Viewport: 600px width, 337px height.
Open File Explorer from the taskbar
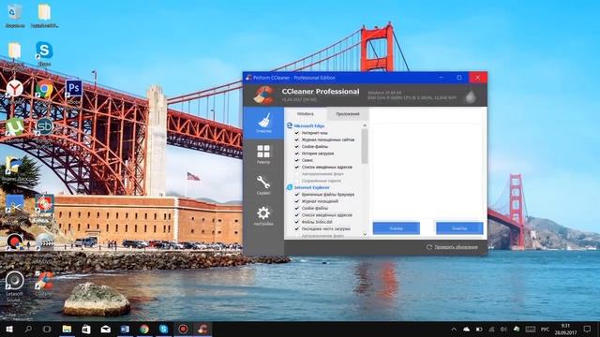click(x=67, y=329)
